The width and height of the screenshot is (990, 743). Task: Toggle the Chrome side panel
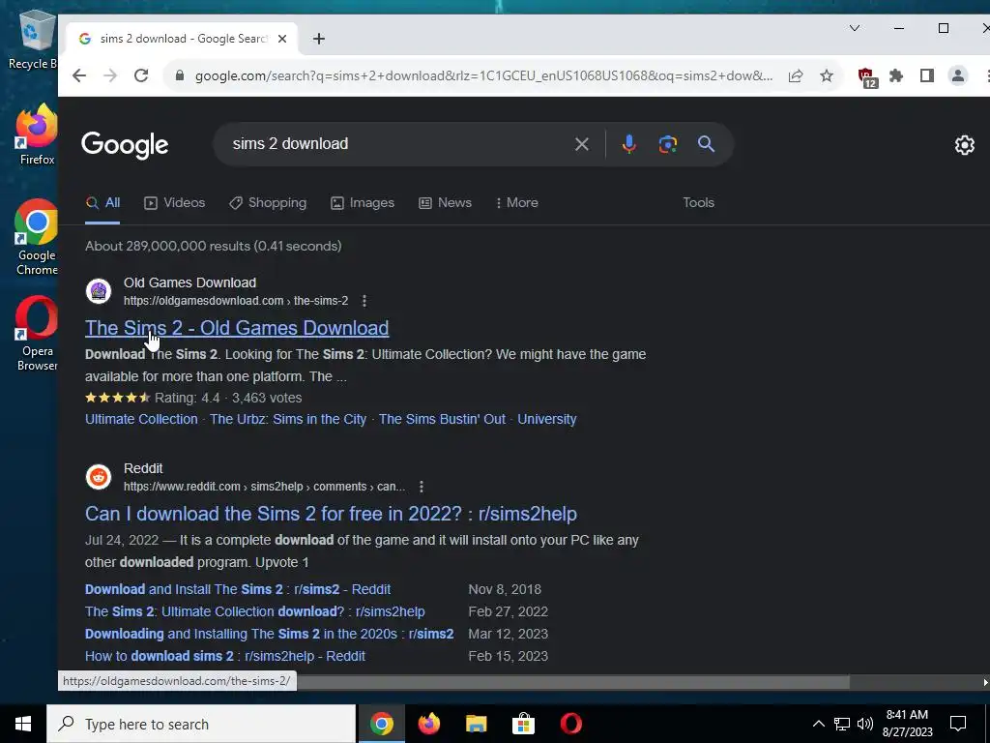927,75
